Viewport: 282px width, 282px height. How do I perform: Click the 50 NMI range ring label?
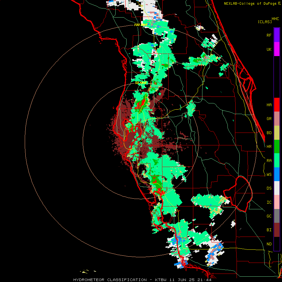[x=141, y=83]
